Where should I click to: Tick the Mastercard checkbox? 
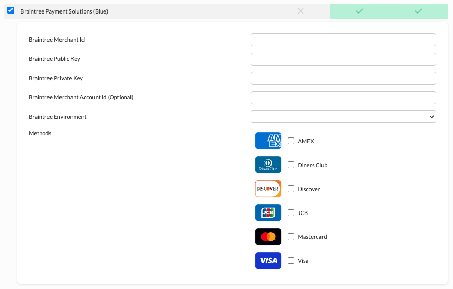click(x=291, y=236)
